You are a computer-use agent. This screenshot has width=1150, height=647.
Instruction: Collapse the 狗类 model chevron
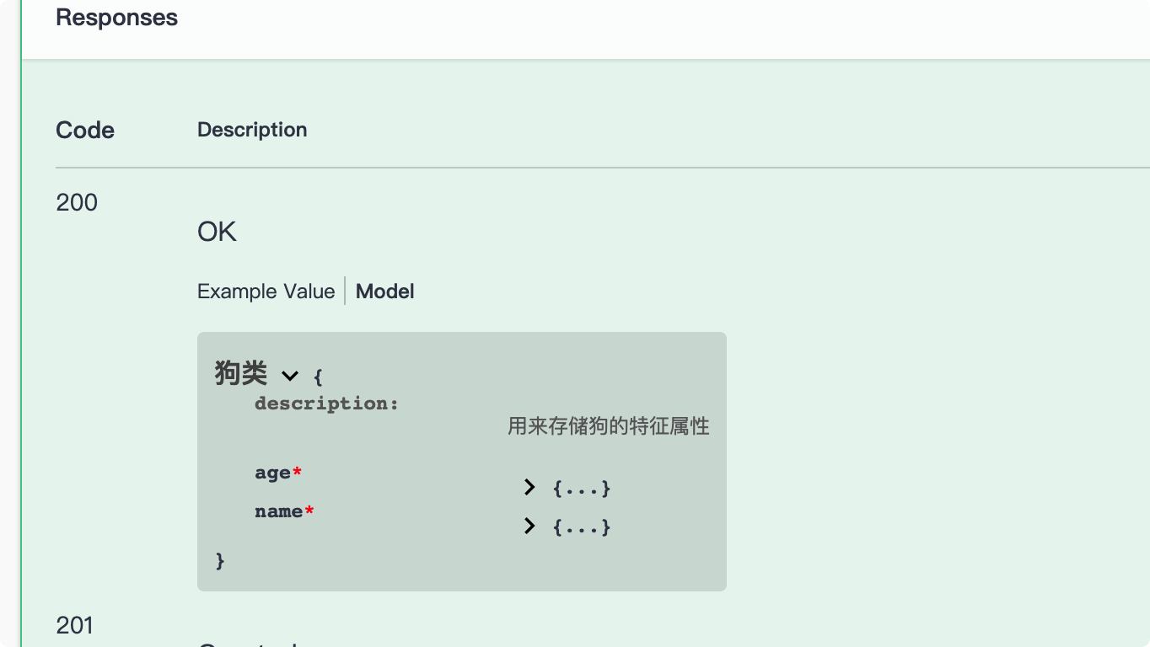pyautogui.click(x=290, y=376)
